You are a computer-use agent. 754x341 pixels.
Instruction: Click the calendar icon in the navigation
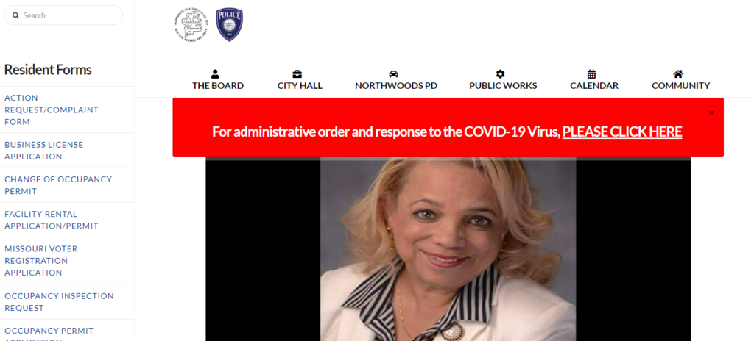(x=591, y=74)
